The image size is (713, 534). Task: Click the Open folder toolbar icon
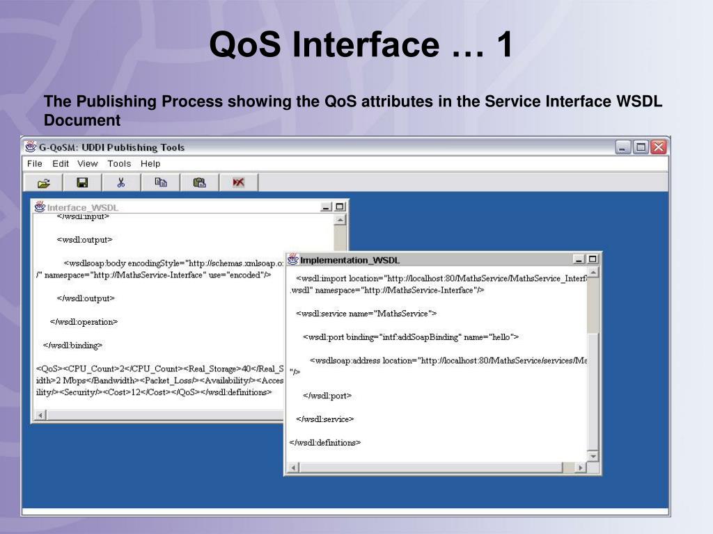tap(44, 183)
